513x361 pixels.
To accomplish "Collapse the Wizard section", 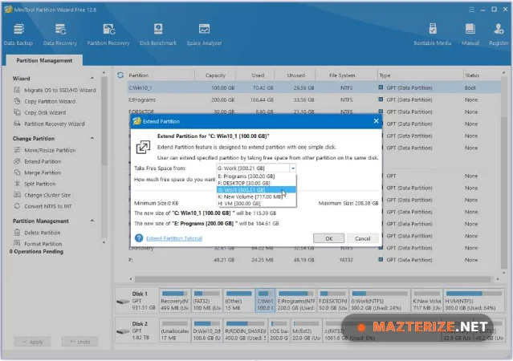I will pos(92,78).
